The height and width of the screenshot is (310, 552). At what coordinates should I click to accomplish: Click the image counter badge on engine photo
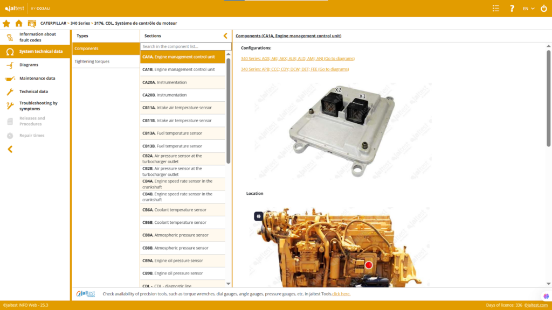coord(259,216)
